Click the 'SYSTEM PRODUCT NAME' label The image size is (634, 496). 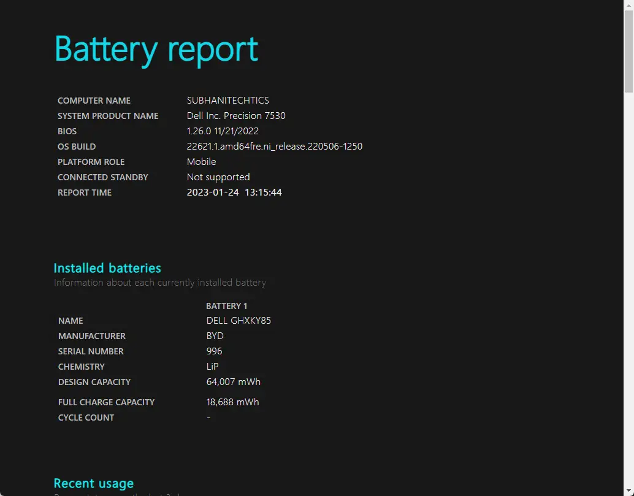107,116
